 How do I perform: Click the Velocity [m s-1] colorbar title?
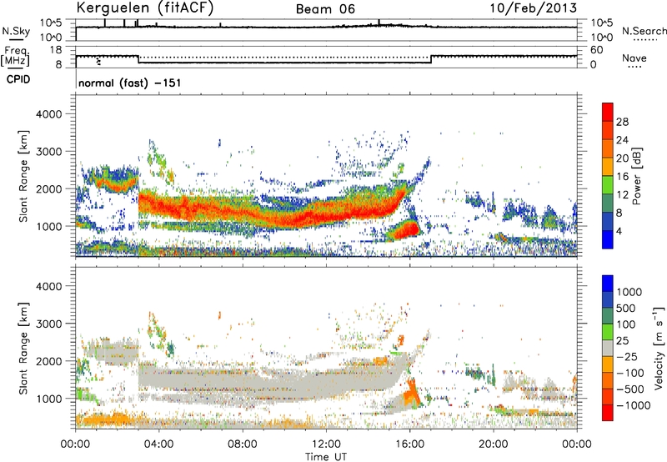pos(659,348)
